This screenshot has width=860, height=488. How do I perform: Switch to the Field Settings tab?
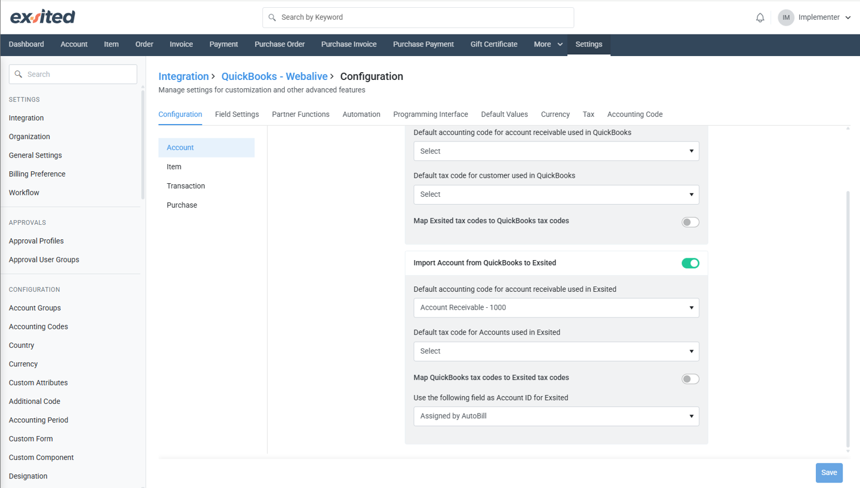click(x=237, y=115)
